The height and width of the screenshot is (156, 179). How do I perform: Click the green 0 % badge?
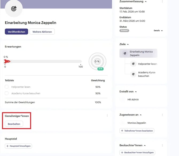pos(100,69)
